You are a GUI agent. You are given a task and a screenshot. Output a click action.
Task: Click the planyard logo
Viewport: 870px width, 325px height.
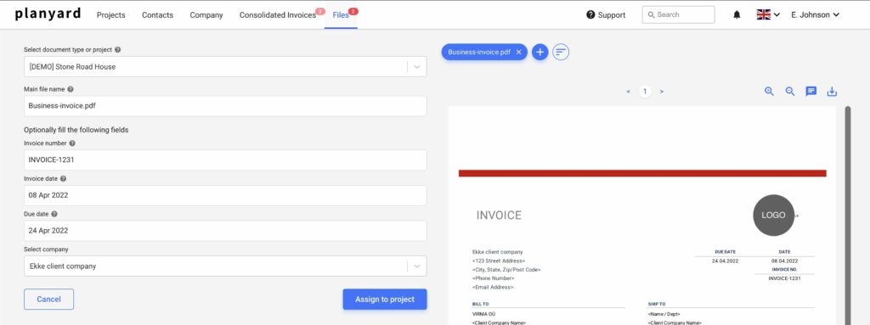[48, 14]
